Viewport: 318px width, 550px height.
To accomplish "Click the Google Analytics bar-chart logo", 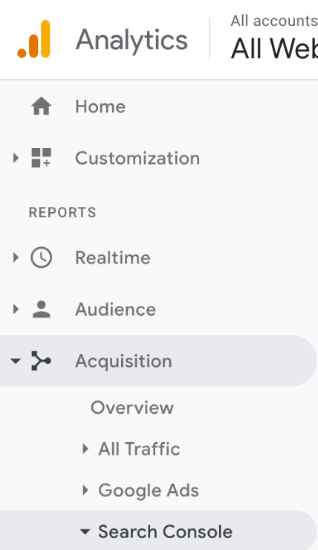I will 33,39.
